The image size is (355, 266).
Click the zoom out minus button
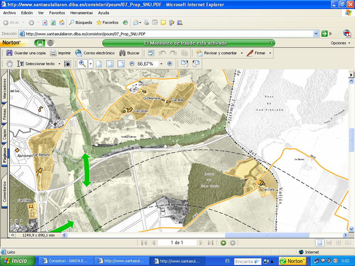click(132, 63)
